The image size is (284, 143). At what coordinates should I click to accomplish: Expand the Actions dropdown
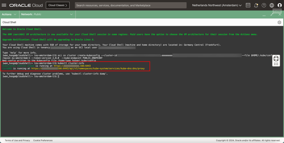pyautogui.click(x=9, y=14)
